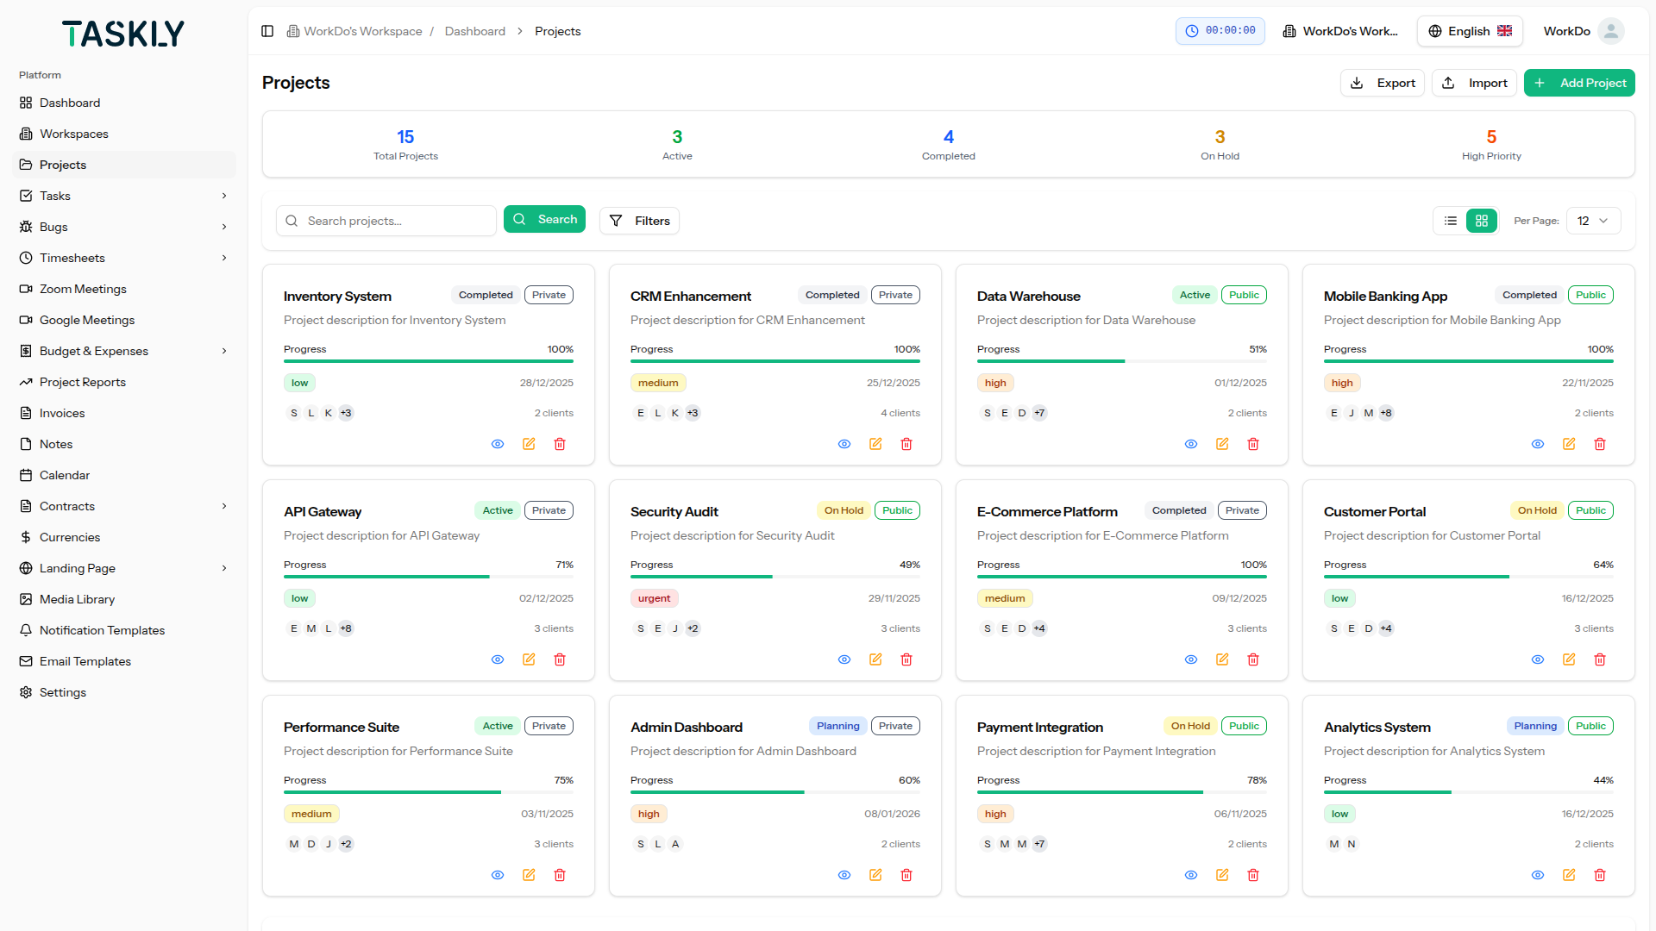Edit the Mobile Banking App project
The height and width of the screenshot is (931, 1656).
[x=1569, y=444]
